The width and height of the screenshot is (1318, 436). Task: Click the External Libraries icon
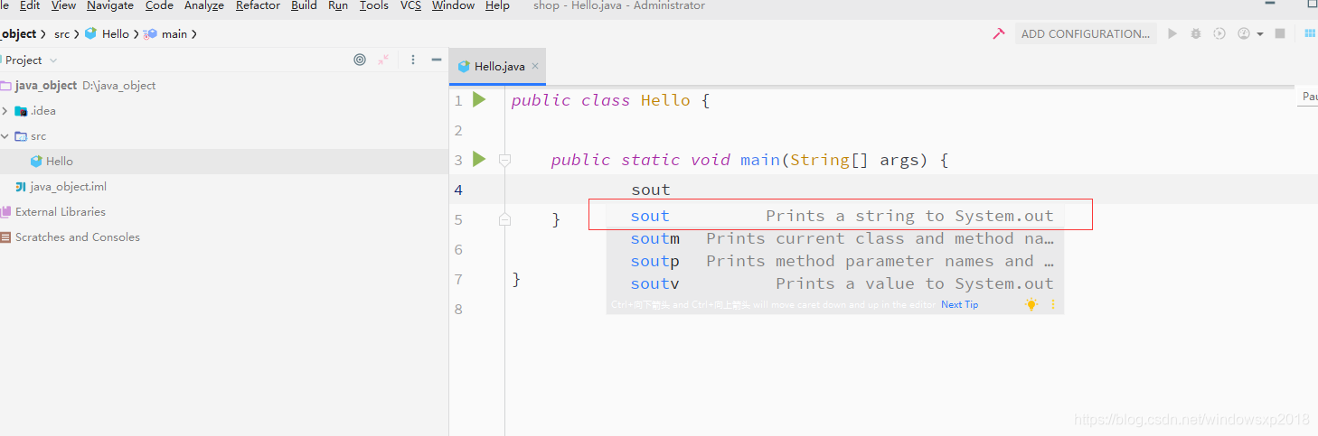tap(5, 212)
